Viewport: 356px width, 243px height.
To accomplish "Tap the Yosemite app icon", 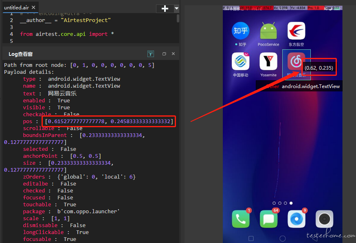I will click(x=268, y=62).
